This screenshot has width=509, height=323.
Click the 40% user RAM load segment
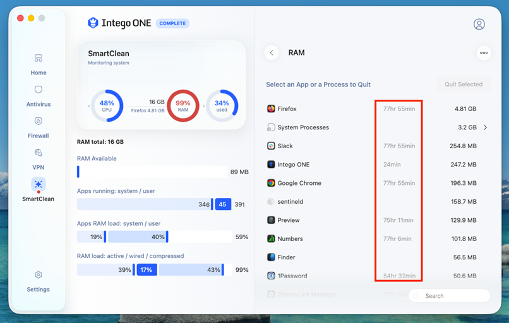(138, 237)
